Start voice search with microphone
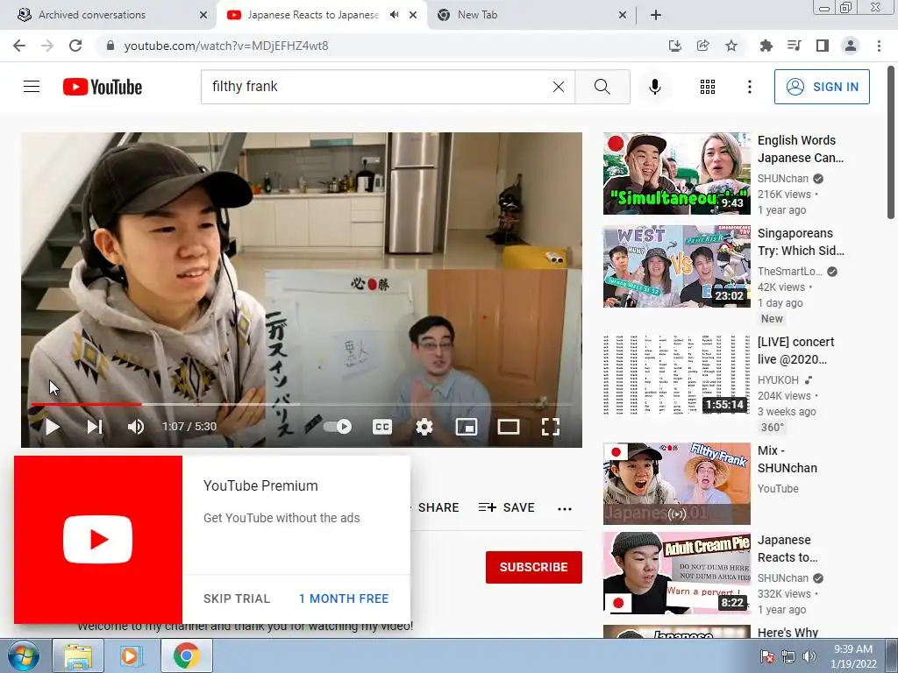Viewport: 898px width, 673px height. (654, 87)
